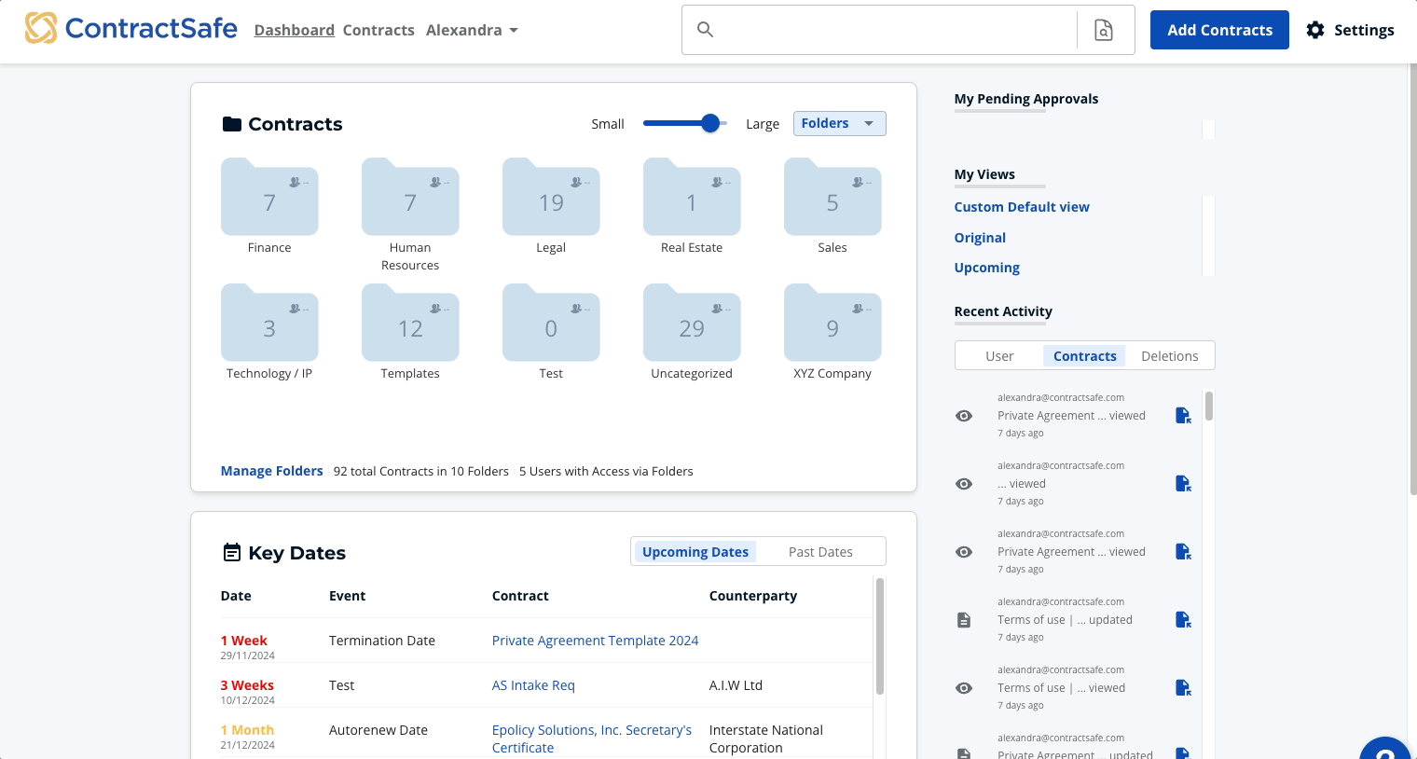Show Past Dates in Key Dates

pyautogui.click(x=820, y=551)
